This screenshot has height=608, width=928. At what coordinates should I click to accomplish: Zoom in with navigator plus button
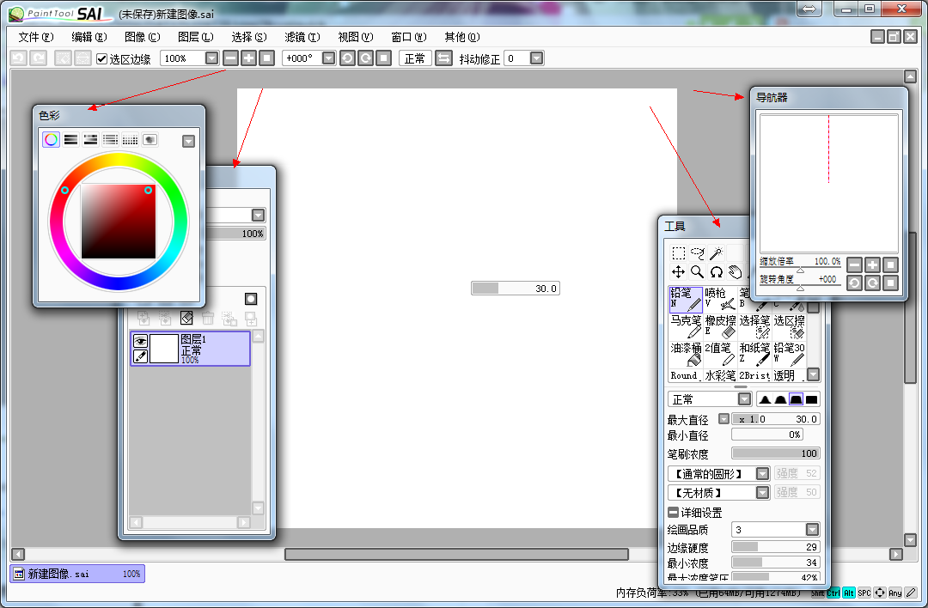pos(872,265)
